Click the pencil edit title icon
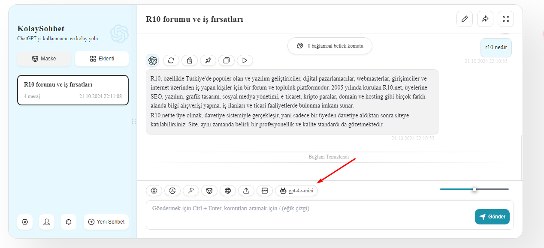 click(465, 19)
